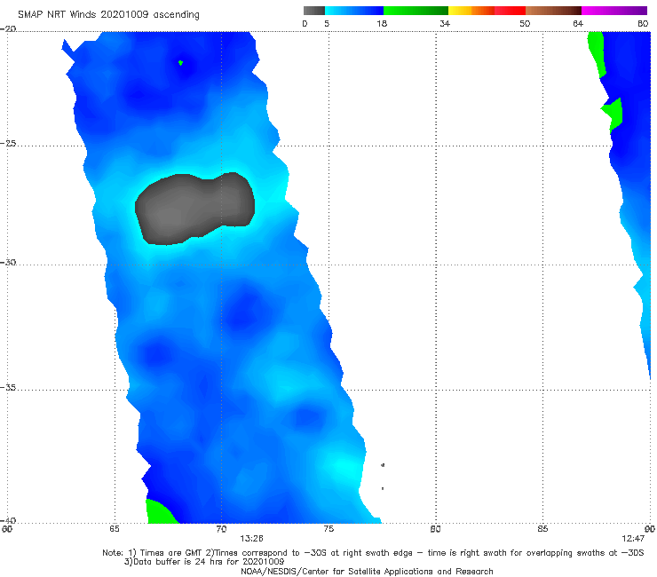Click the green 18-34 segment of the color bar
Screen dimensions: 657x577
click(x=416, y=11)
